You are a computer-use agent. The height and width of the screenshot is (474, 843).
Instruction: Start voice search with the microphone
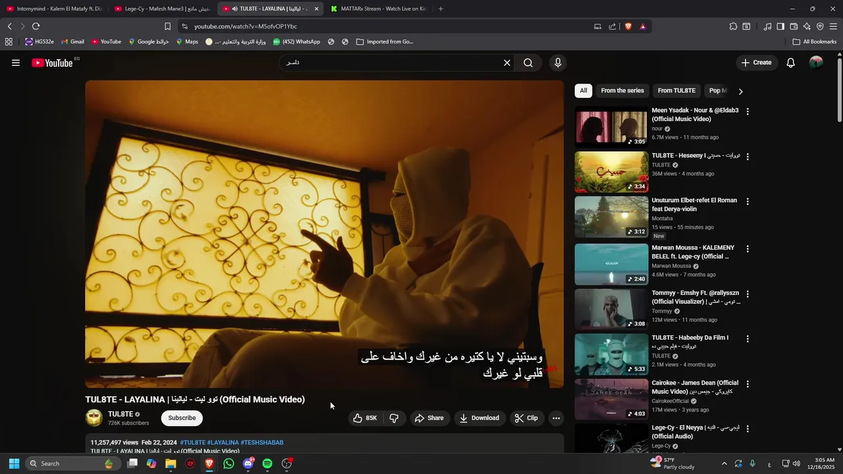pos(558,63)
